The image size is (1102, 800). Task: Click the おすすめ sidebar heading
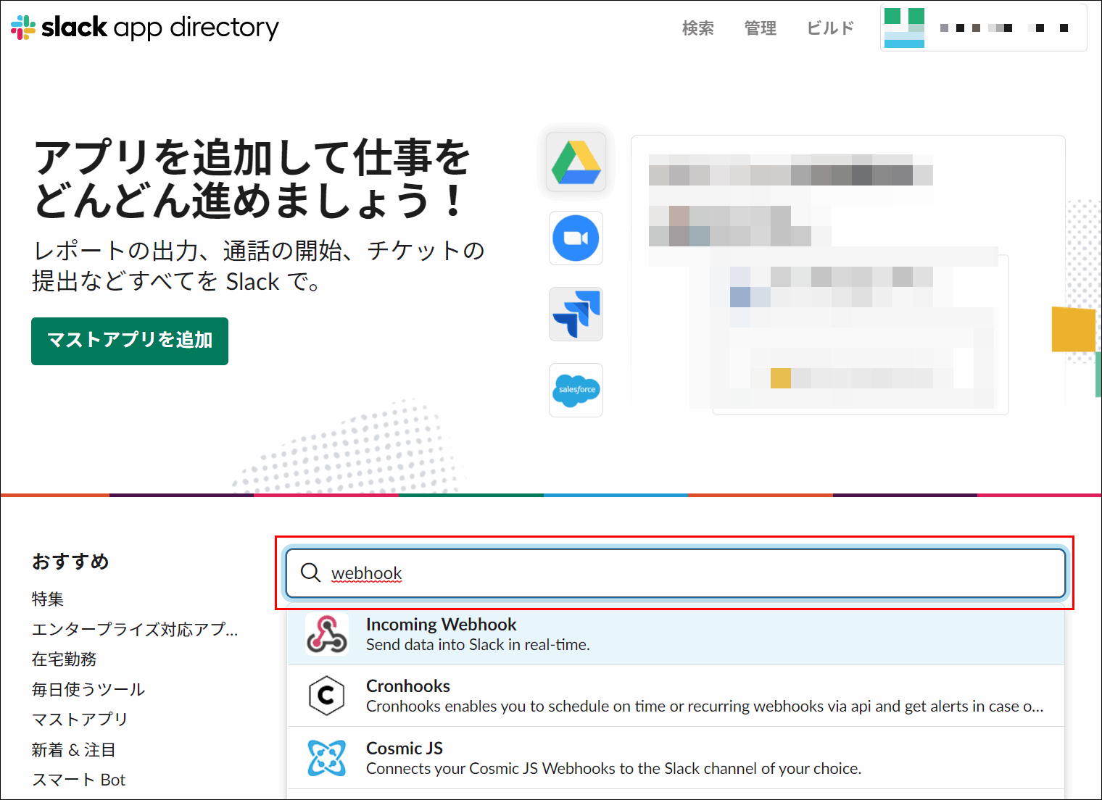point(70,561)
